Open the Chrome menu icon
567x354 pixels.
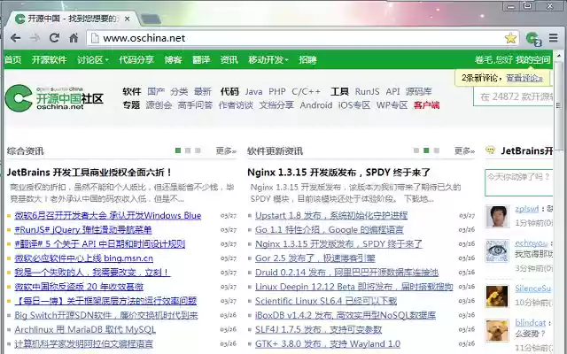coord(553,37)
